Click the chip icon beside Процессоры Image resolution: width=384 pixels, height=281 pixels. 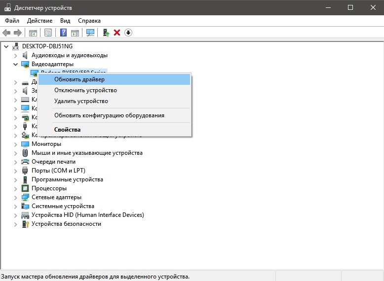point(25,188)
